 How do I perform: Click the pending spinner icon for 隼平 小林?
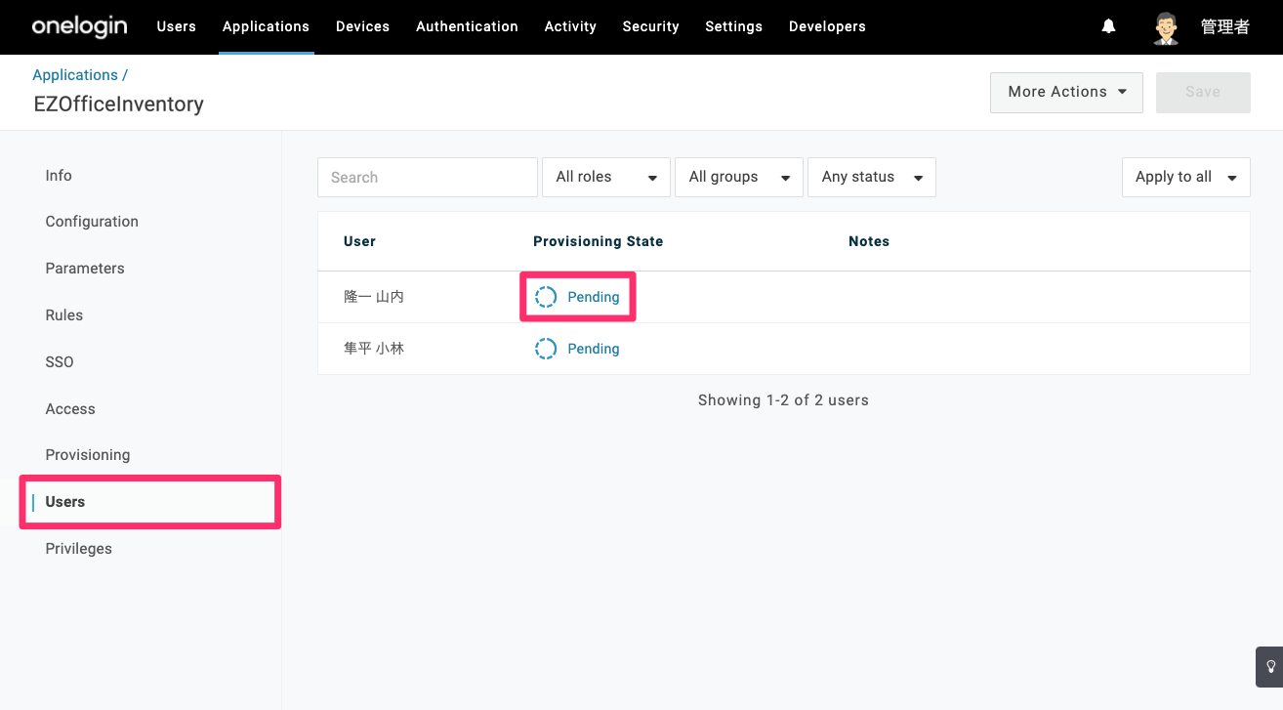pos(546,349)
